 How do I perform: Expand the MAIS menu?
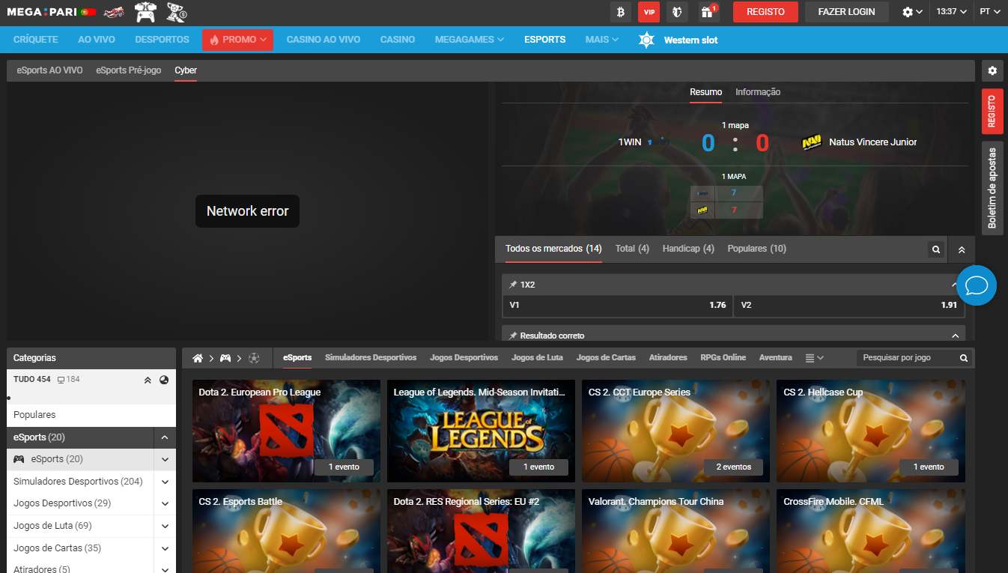click(602, 40)
